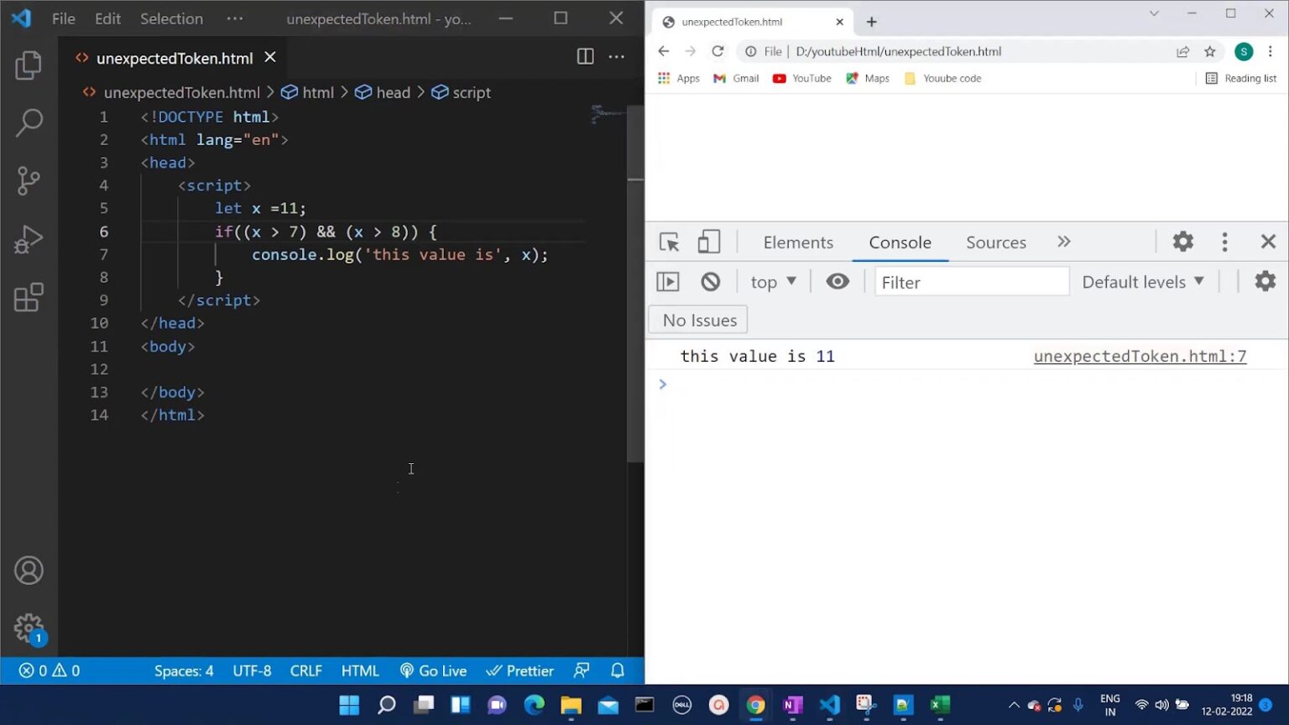Show more DevTools tabs with chevron

(1064, 243)
